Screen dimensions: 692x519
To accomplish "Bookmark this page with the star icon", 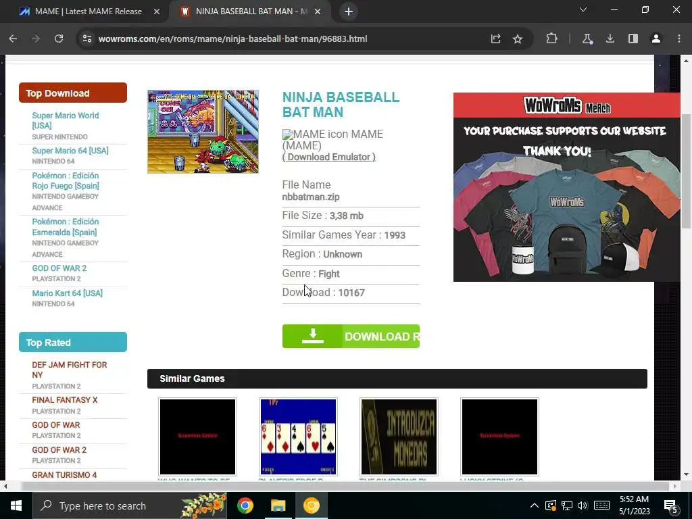I will [x=518, y=39].
